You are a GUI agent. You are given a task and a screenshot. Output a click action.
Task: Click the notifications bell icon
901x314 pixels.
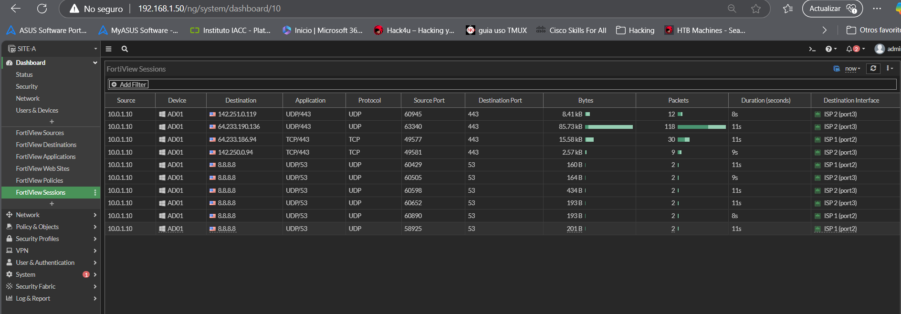coord(849,49)
